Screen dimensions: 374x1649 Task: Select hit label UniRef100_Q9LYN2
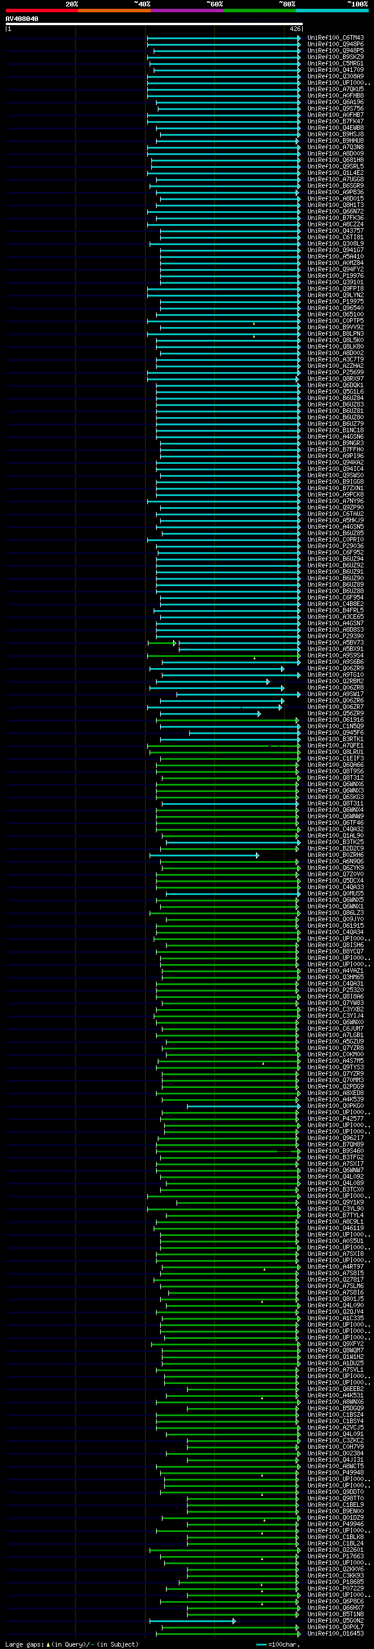click(x=335, y=295)
